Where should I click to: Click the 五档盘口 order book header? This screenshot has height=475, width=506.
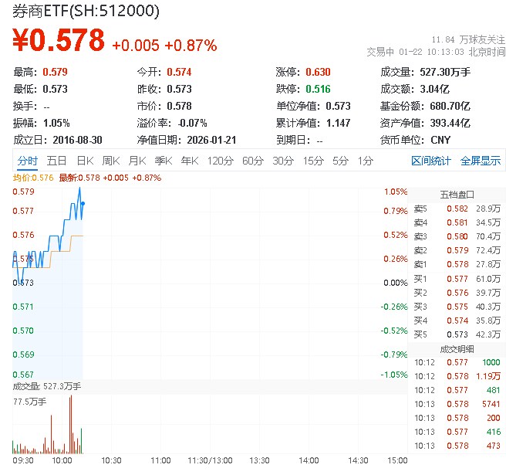point(457,194)
